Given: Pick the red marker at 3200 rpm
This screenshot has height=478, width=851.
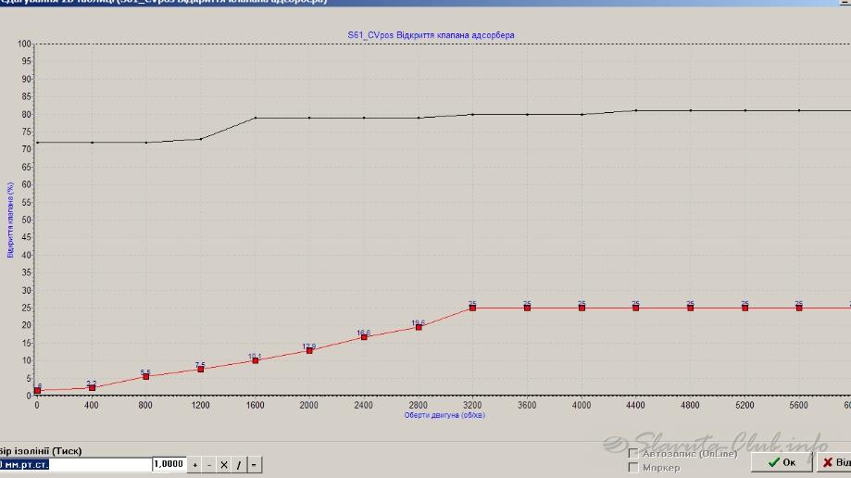Looking at the screenshot, I should tap(472, 308).
